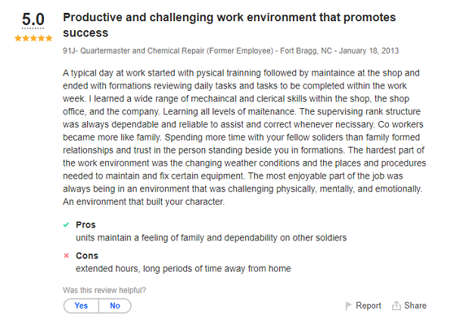Select Yes for review helpfulness
Viewport: 454px width, 329px height.
[x=81, y=306]
